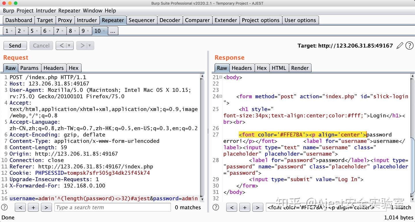Click Response panel vertical scrollbar
Image resolution: width=415 pixels, height=222 pixels.
pos(412,137)
